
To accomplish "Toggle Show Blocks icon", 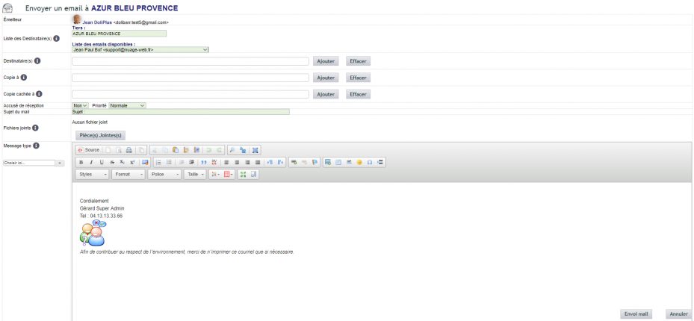I will pyautogui.click(x=253, y=174).
